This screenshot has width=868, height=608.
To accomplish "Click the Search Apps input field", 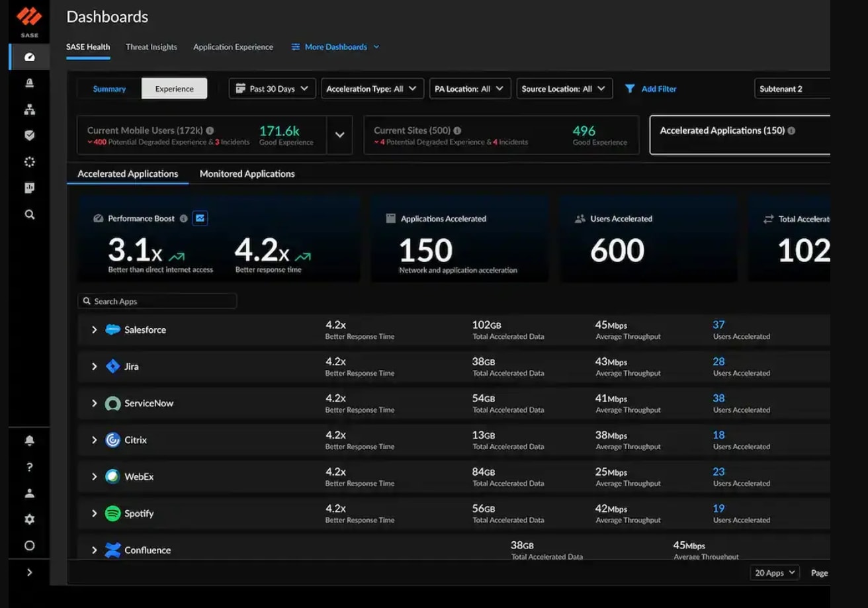I will (x=157, y=301).
